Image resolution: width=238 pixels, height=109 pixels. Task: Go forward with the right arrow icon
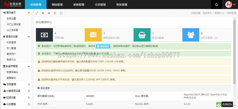(49, 13)
